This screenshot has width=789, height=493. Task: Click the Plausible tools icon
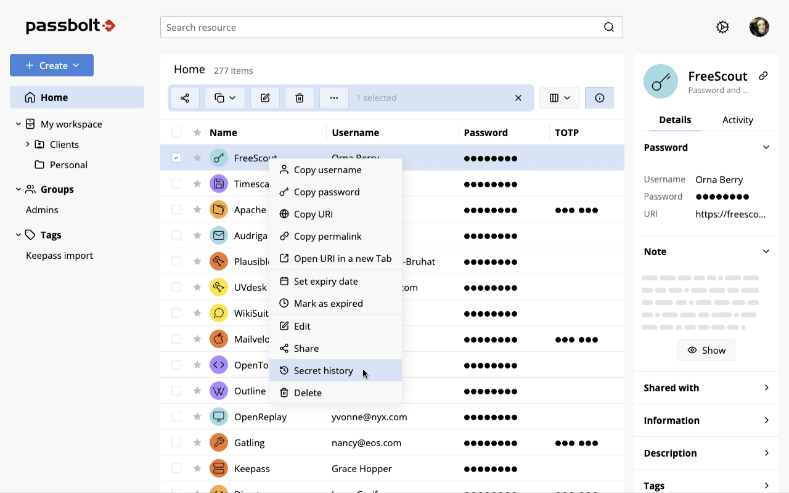(219, 261)
